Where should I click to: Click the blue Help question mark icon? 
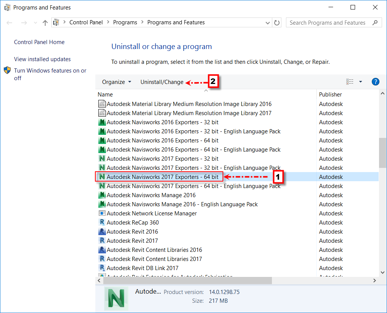[375, 82]
